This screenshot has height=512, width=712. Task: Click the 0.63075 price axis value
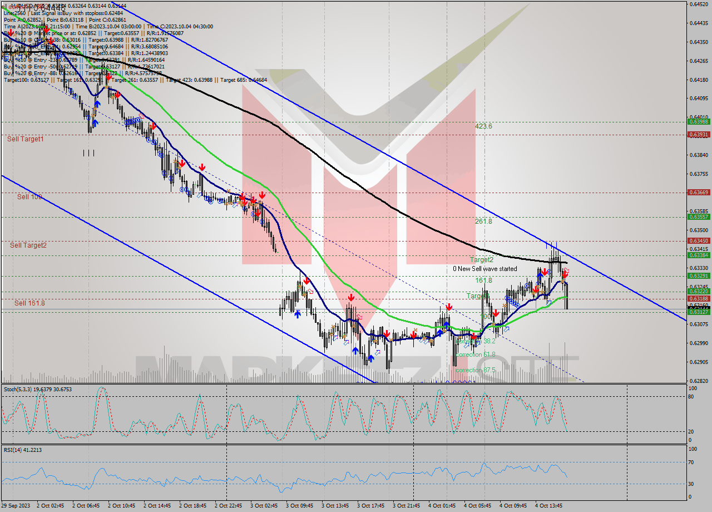(699, 324)
